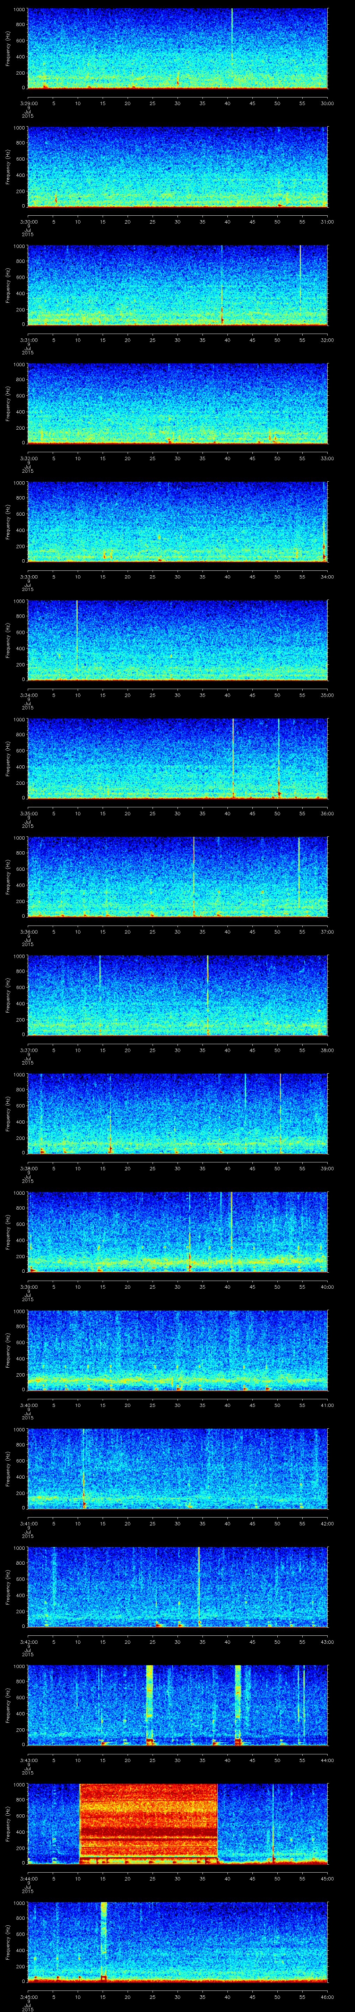Click the 34:00 end time label
Viewport: 355px width, 2012px height.
point(327,576)
